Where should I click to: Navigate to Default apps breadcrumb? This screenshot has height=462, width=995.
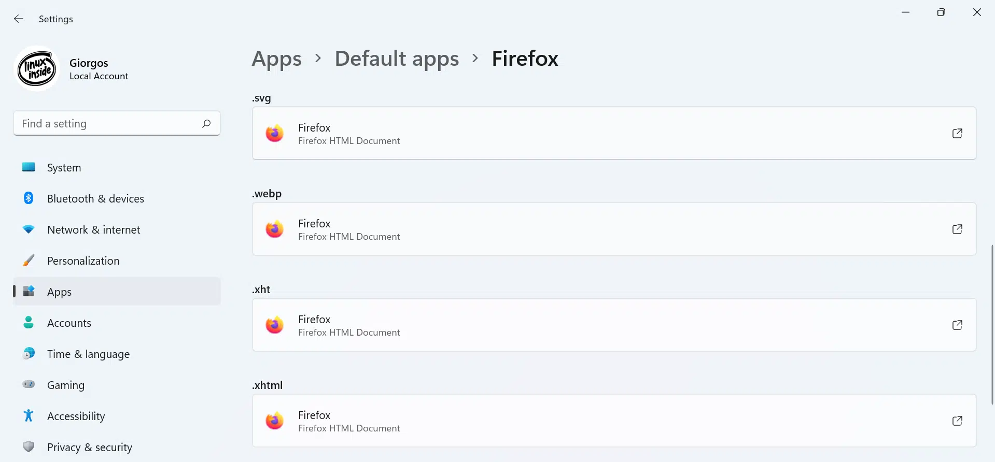coord(397,59)
